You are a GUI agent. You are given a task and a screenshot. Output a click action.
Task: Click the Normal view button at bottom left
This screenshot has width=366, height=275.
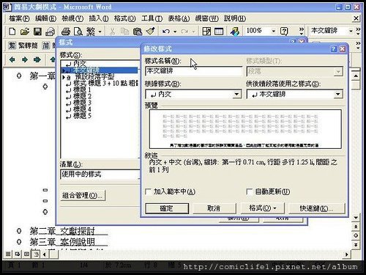coord(8,254)
